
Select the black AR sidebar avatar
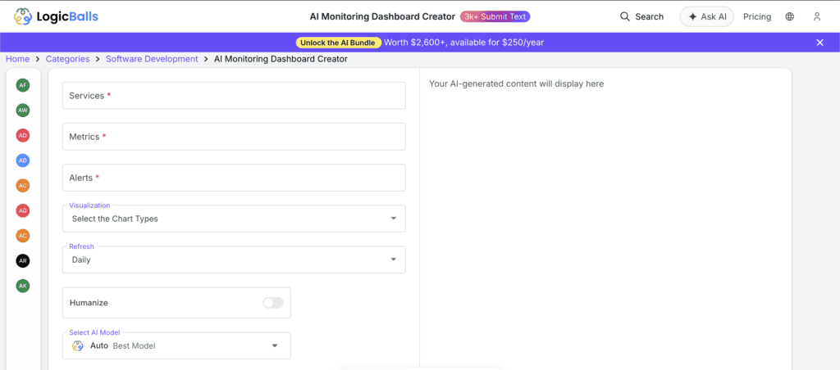tap(23, 260)
